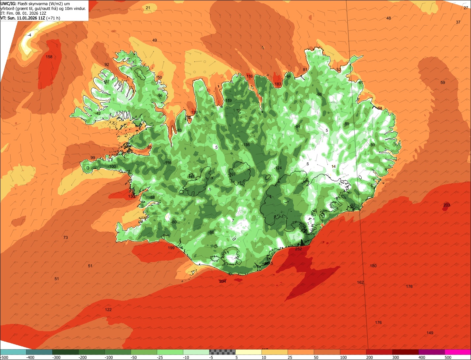Image resolution: width=471 pixels, height=360 pixels.
Task: Click the -42 value in the Westfjords
Action: pos(97,114)
